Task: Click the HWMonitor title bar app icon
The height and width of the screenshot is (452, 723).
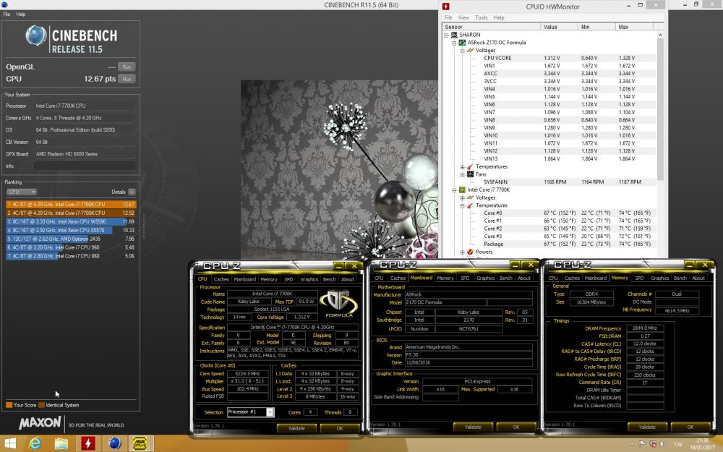Action: coord(445,7)
